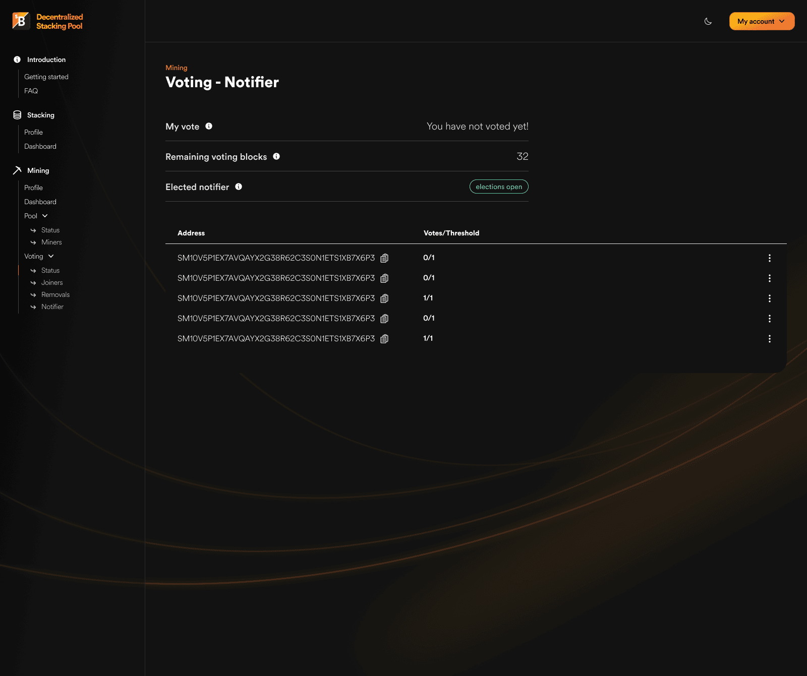This screenshot has width=807, height=676.
Task: Sort by the Votes/Threshold column header
Action: click(451, 233)
